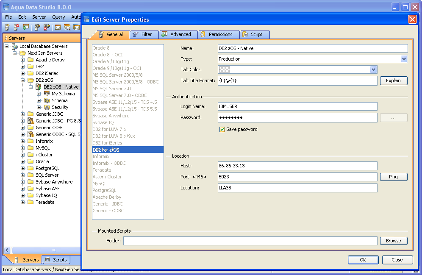Viewport: 422px width, 275px height.
Task: Expand the MySQL folder
Action: pos(23,148)
